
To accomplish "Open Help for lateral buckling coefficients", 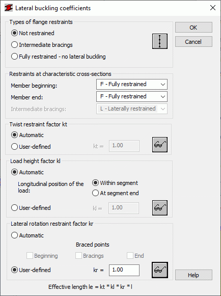I will 194,275.
